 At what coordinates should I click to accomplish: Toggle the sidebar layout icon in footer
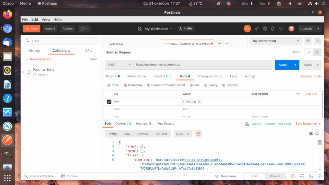293,176
